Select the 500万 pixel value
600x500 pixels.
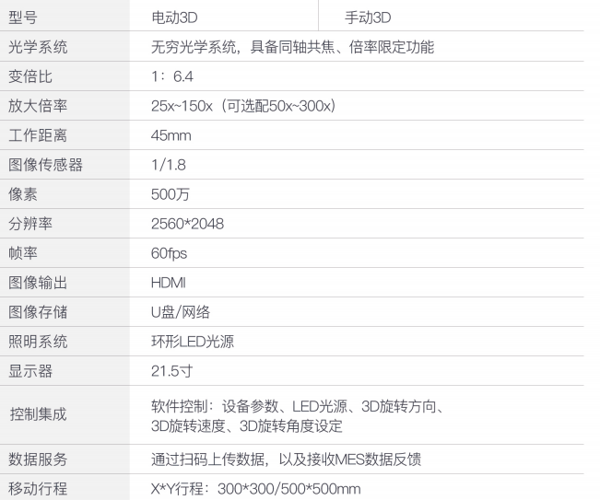pyautogui.click(x=170, y=194)
